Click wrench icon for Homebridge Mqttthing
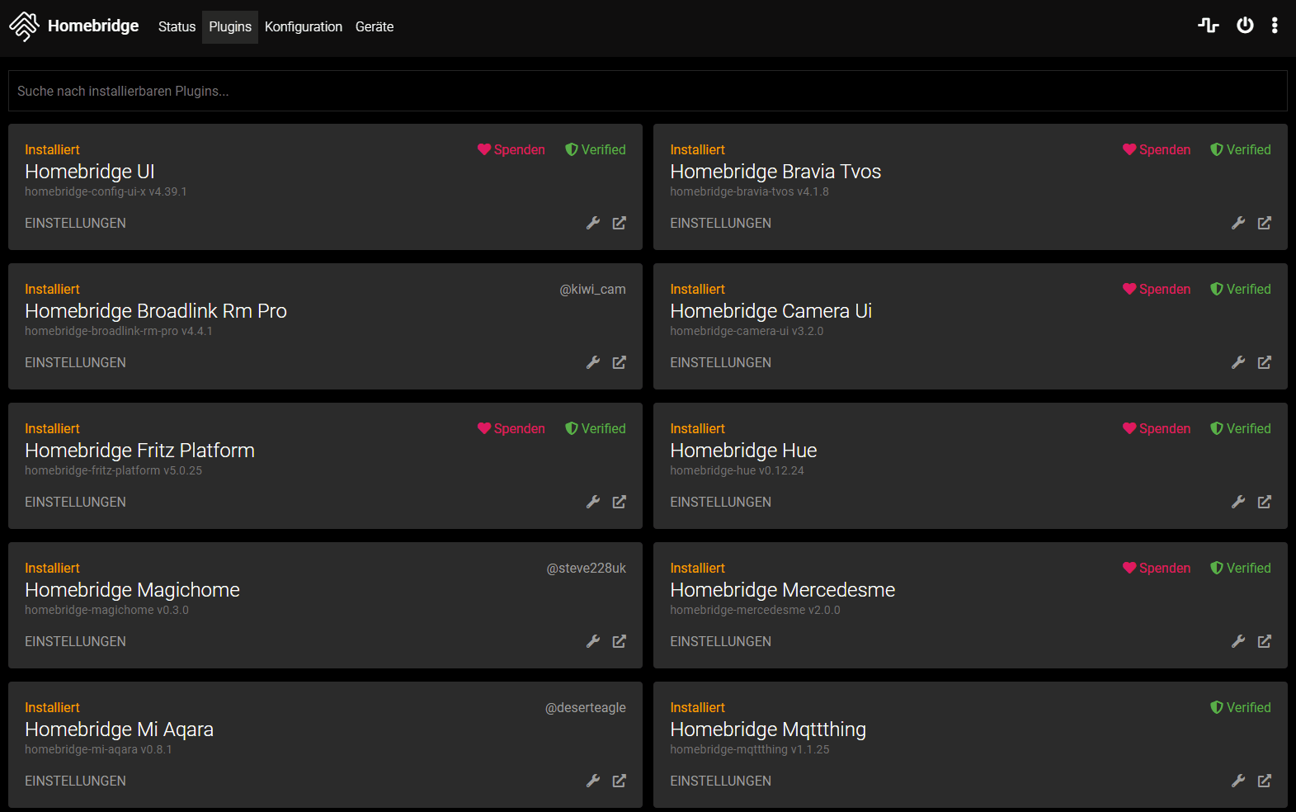The width and height of the screenshot is (1296, 812). click(x=1238, y=781)
